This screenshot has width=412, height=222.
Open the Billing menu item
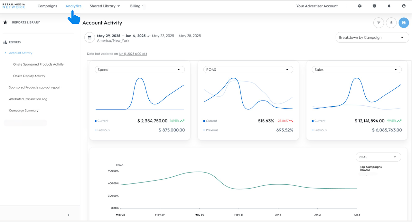point(135,6)
